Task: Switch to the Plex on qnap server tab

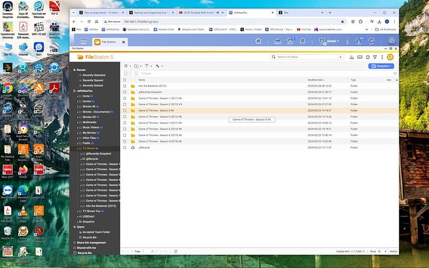Action: tap(101, 12)
